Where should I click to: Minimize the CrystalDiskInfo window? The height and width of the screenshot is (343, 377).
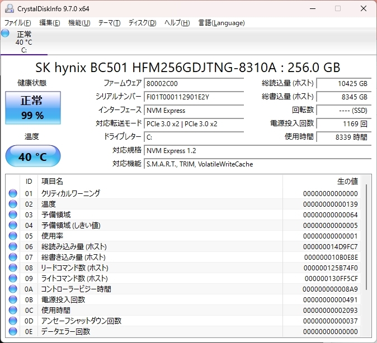pos(313,8)
